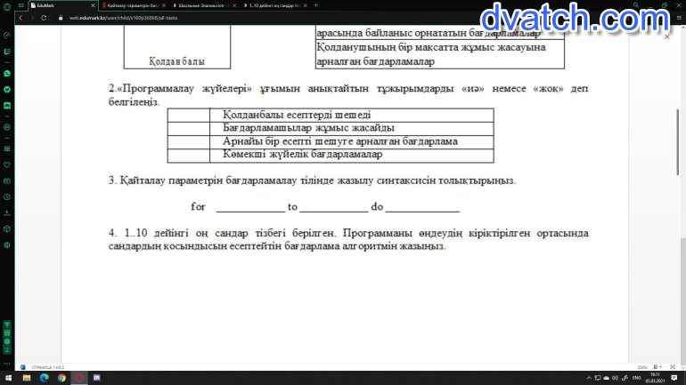Click the taskbar clock showing the date

pos(655,378)
